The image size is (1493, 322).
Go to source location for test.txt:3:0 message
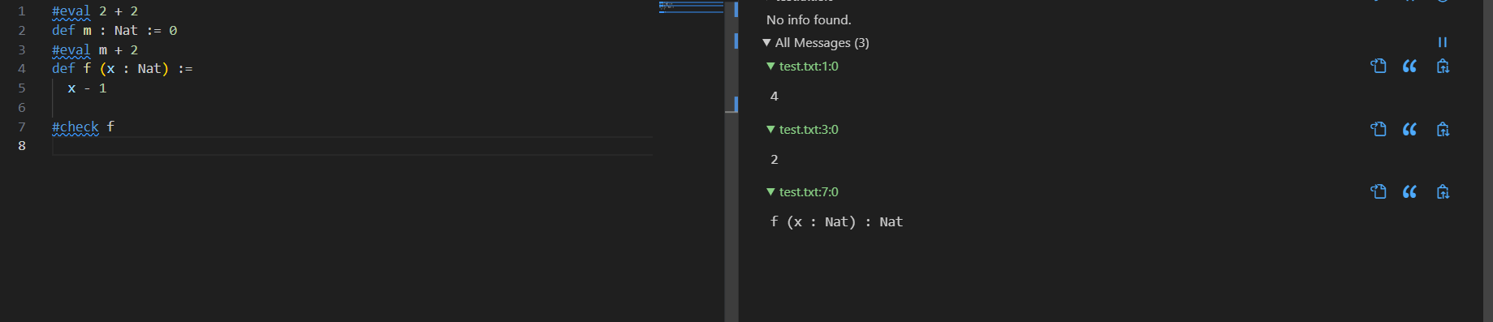(1378, 129)
